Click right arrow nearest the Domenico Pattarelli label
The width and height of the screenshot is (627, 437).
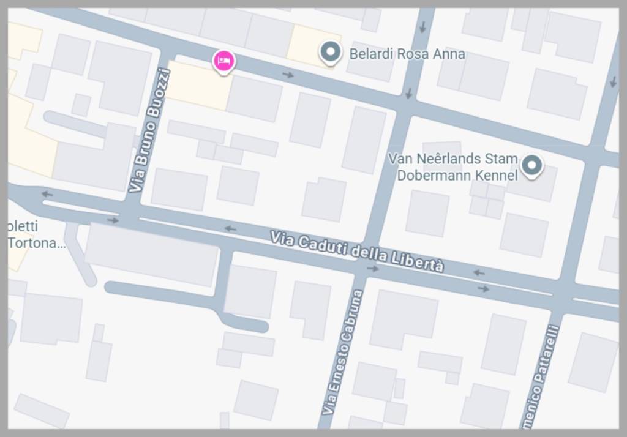484,289
